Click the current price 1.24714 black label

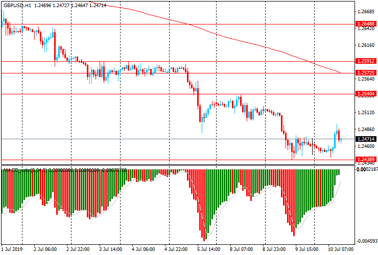[366, 139]
